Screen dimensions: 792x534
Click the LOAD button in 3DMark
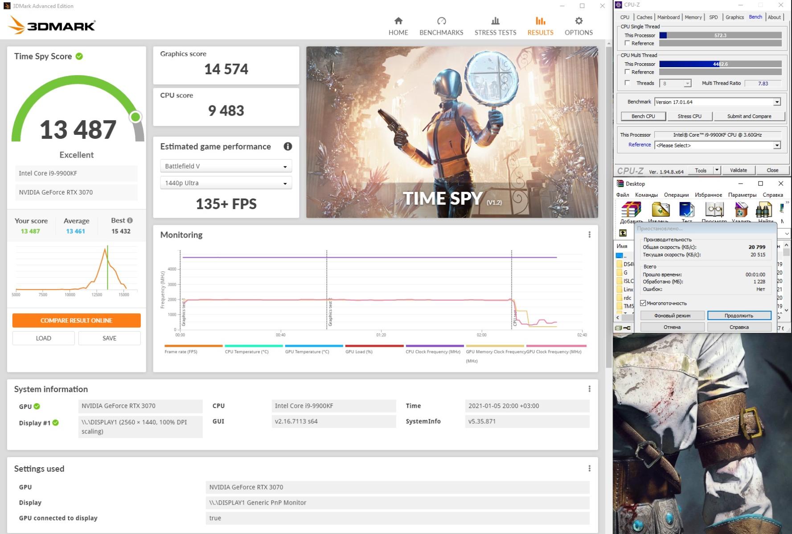(43, 338)
